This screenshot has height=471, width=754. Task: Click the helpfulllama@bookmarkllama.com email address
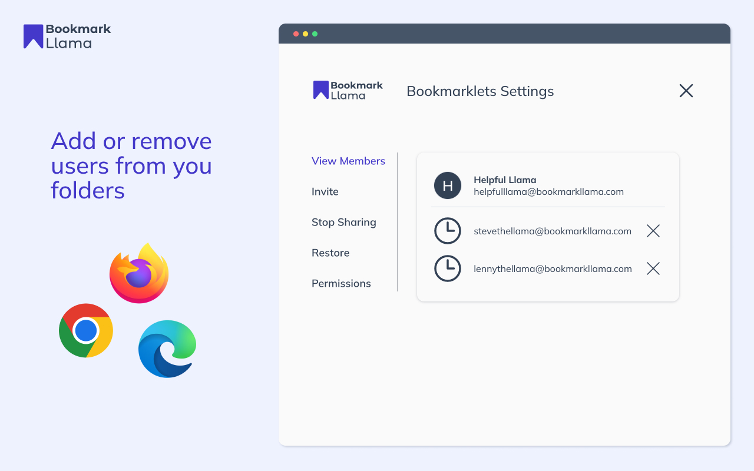click(x=548, y=192)
